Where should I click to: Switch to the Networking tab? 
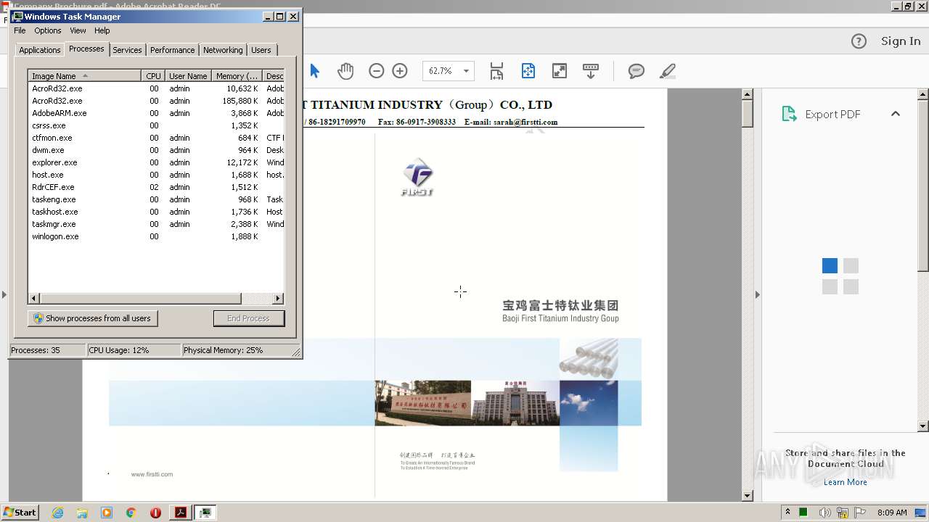point(223,50)
